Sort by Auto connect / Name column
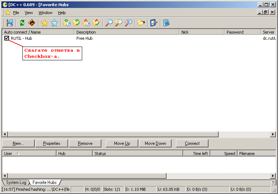Viewport: 278px width, 194px height. 38,32
